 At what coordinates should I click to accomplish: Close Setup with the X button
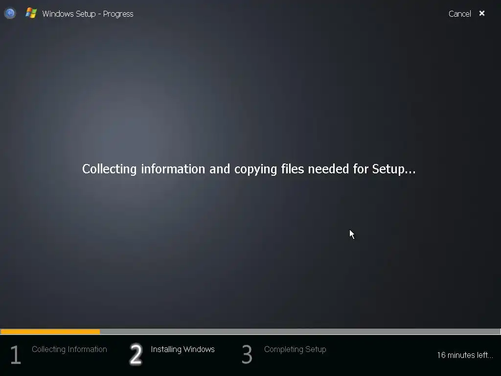tap(482, 13)
